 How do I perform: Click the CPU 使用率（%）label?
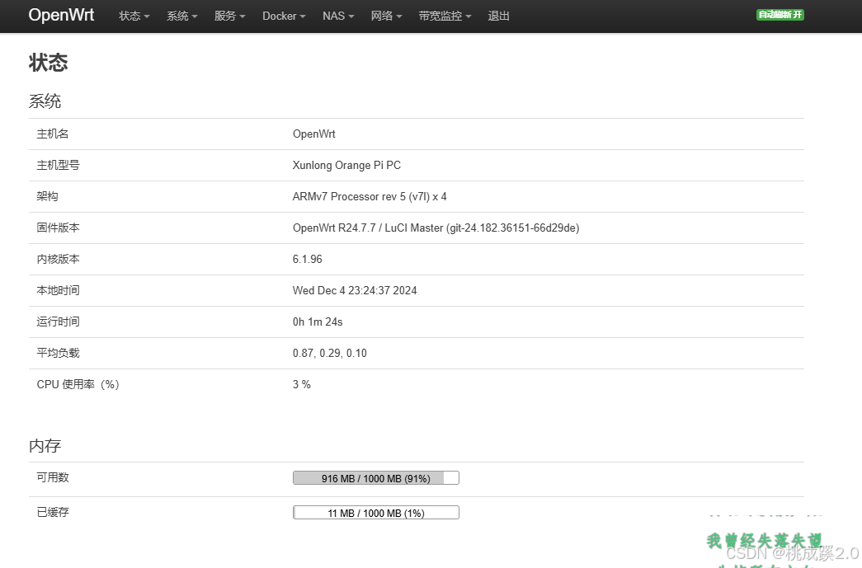pos(78,384)
